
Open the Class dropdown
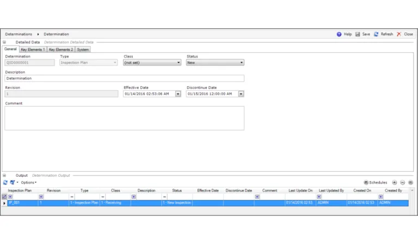(179, 63)
